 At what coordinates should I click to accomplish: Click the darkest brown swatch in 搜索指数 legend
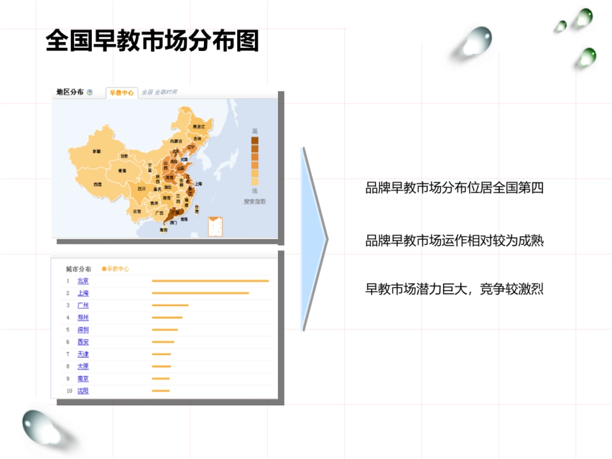254,140
